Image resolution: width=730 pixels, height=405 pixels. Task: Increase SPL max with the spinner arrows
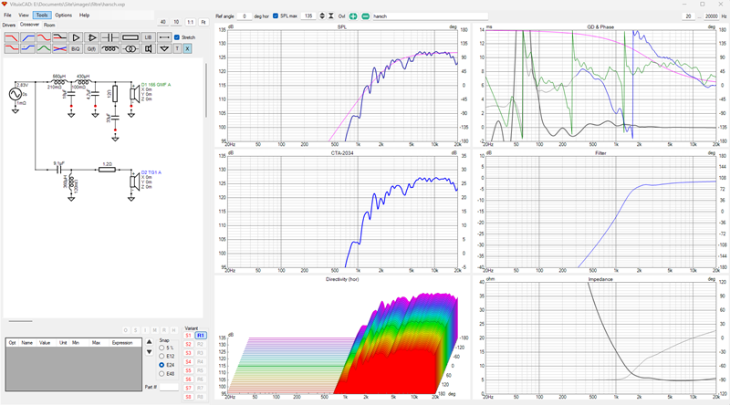[322, 16]
